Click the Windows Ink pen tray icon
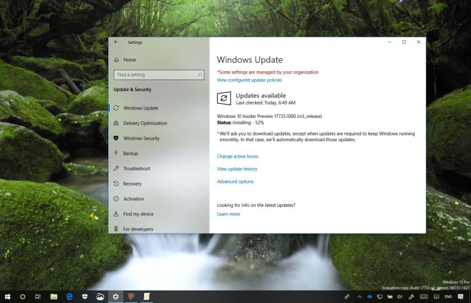 pos(411,297)
